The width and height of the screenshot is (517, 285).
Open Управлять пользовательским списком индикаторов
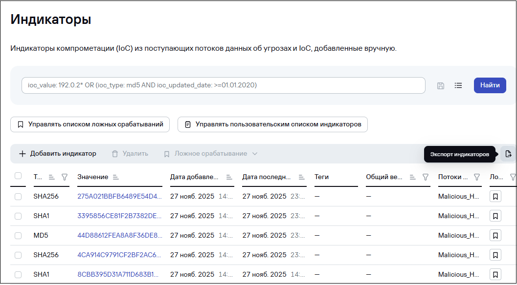pos(272,124)
